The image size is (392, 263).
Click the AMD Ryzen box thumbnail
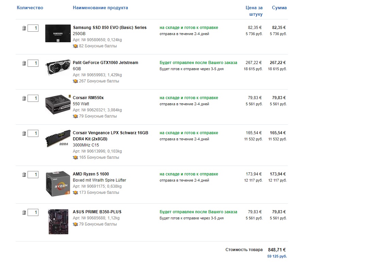click(x=58, y=184)
